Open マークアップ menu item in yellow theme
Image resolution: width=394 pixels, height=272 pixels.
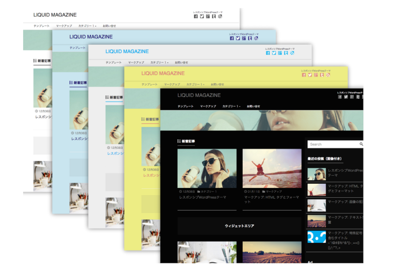pyautogui.click(x=172, y=84)
